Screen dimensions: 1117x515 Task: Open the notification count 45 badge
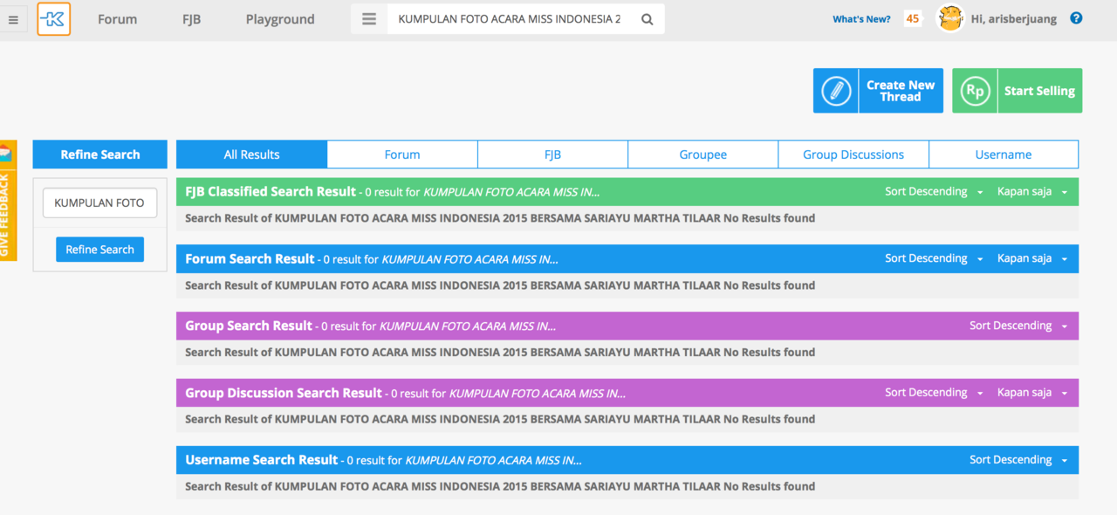point(913,18)
